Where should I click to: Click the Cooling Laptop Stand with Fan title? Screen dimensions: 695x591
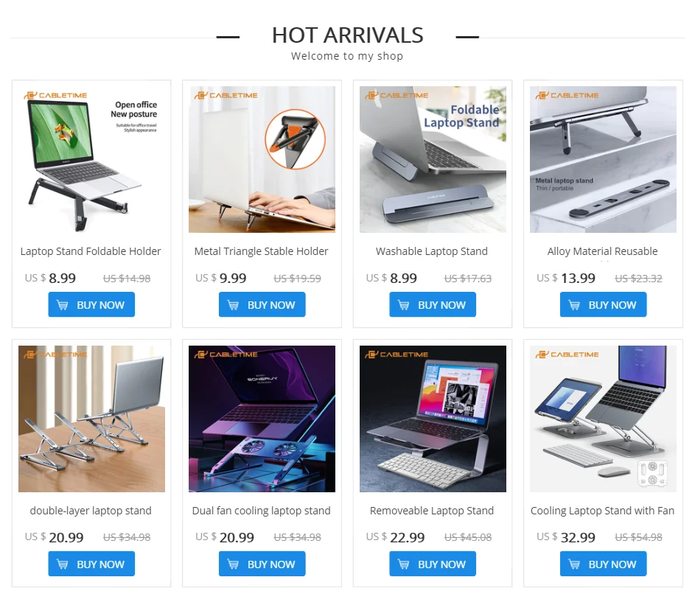(x=602, y=511)
